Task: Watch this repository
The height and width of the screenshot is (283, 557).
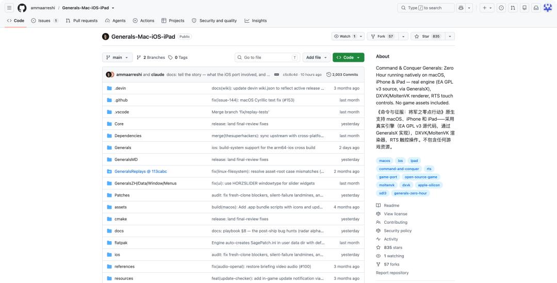Action: (344, 36)
